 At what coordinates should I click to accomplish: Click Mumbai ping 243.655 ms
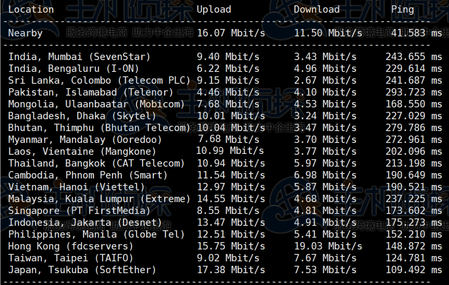click(x=414, y=57)
